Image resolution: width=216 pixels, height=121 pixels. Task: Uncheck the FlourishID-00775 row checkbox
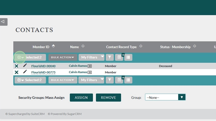pyautogui.click(x=16, y=72)
